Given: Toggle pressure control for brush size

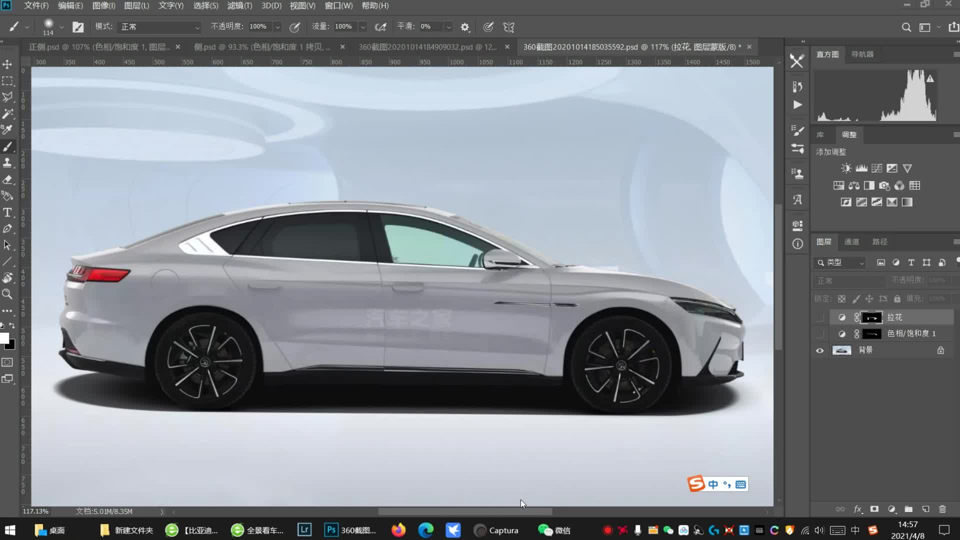Looking at the screenshot, I should click(488, 27).
